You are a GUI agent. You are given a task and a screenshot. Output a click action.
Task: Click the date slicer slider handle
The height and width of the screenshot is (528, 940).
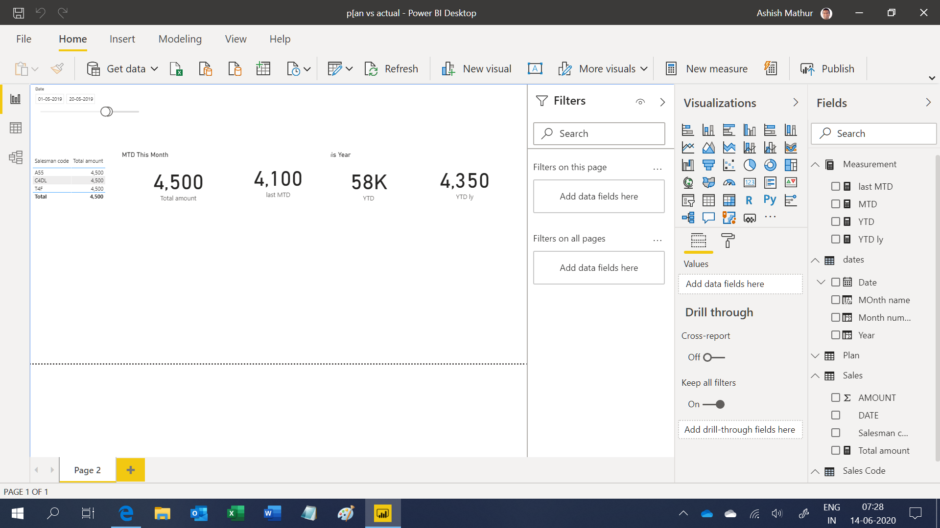[106, 111]
